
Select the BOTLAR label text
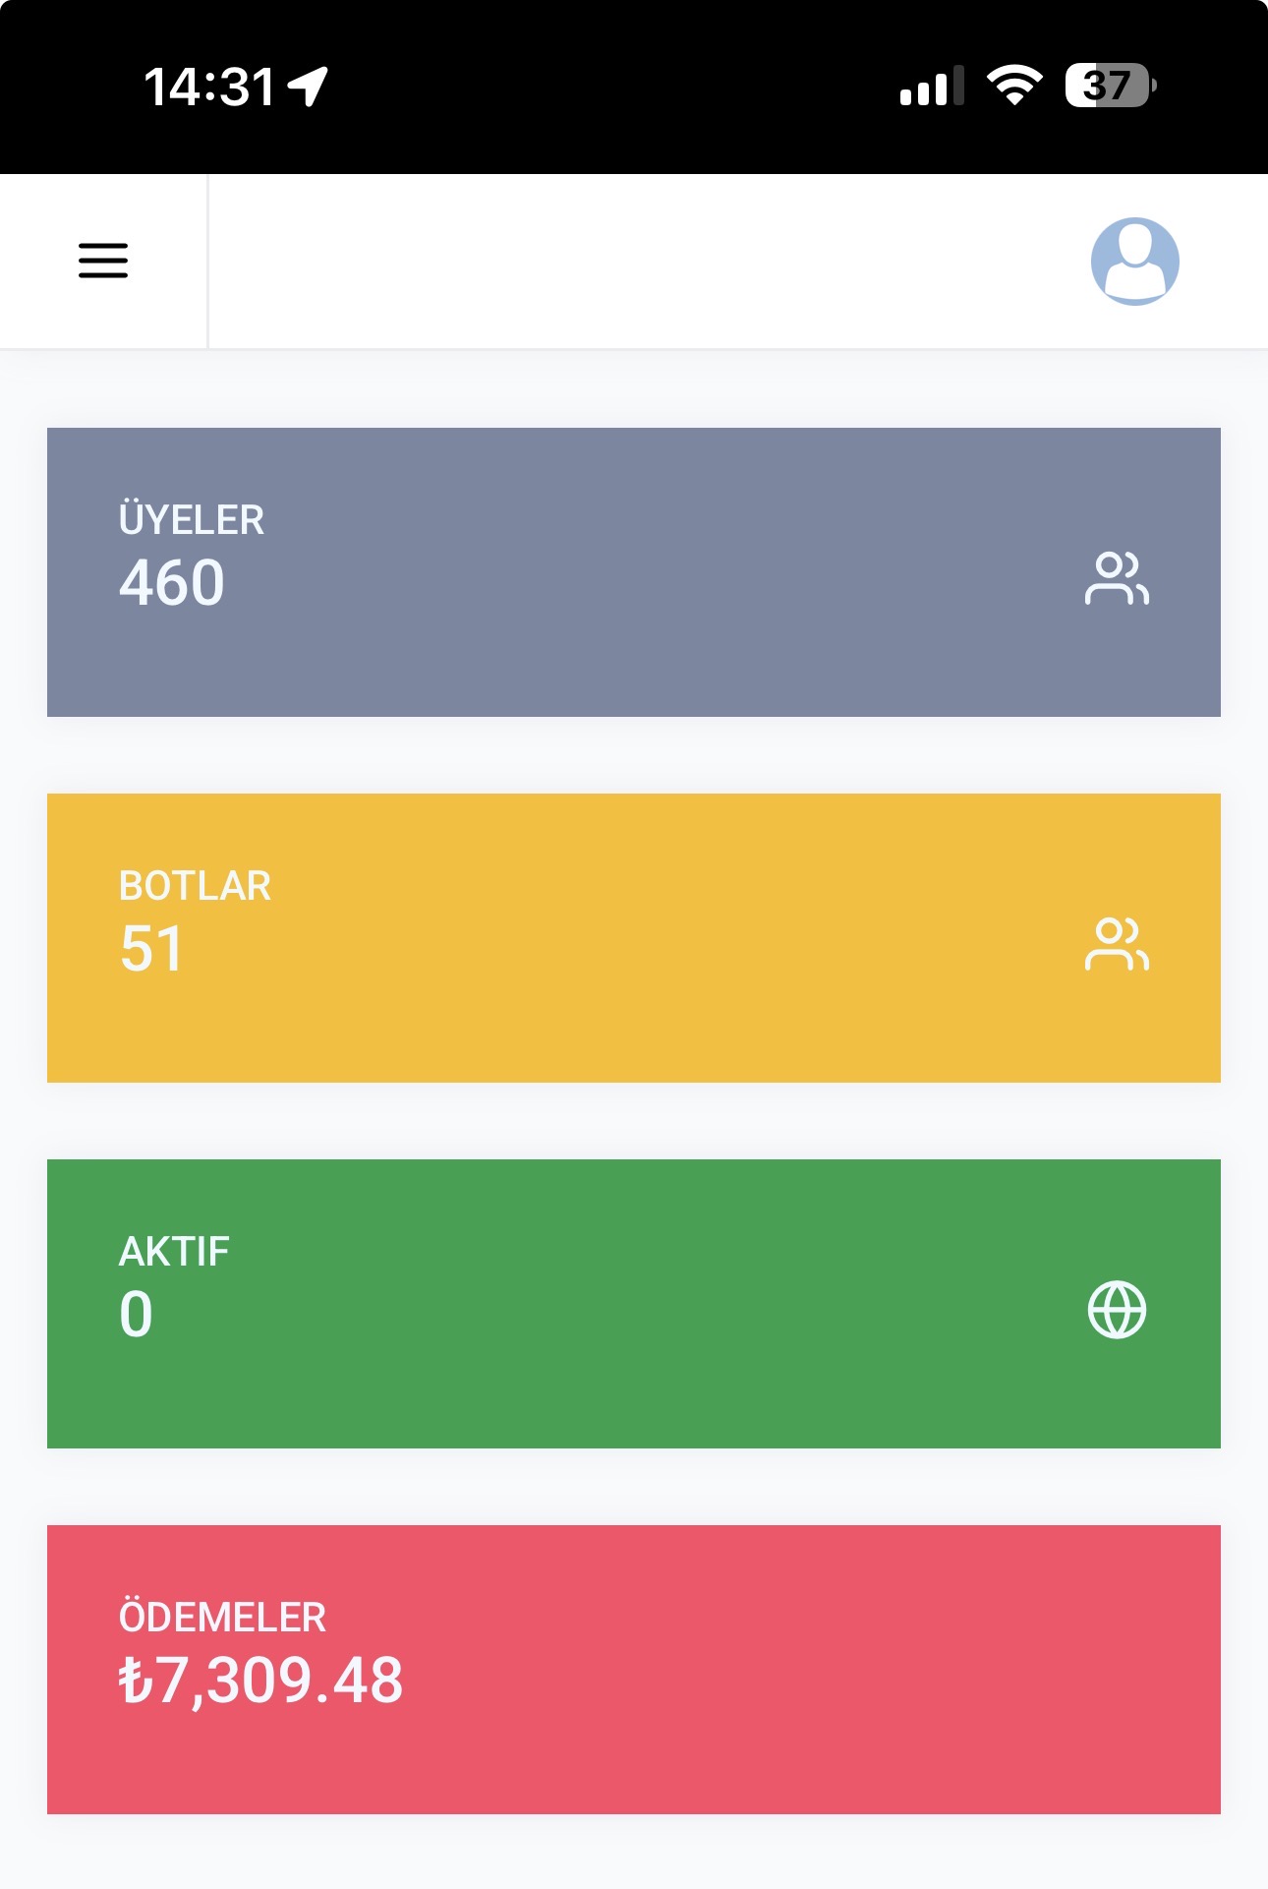[x=195, y=886]
